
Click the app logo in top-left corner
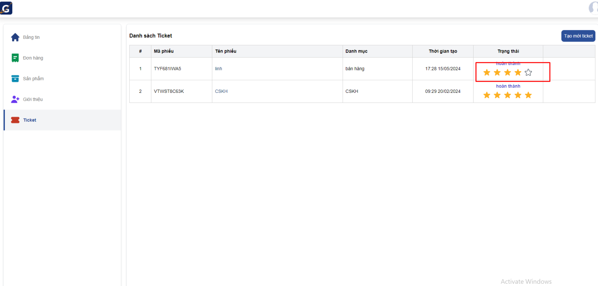(x=6, y=8)
